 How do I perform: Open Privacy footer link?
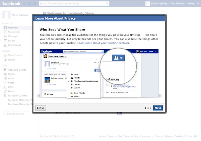(169, 136)
